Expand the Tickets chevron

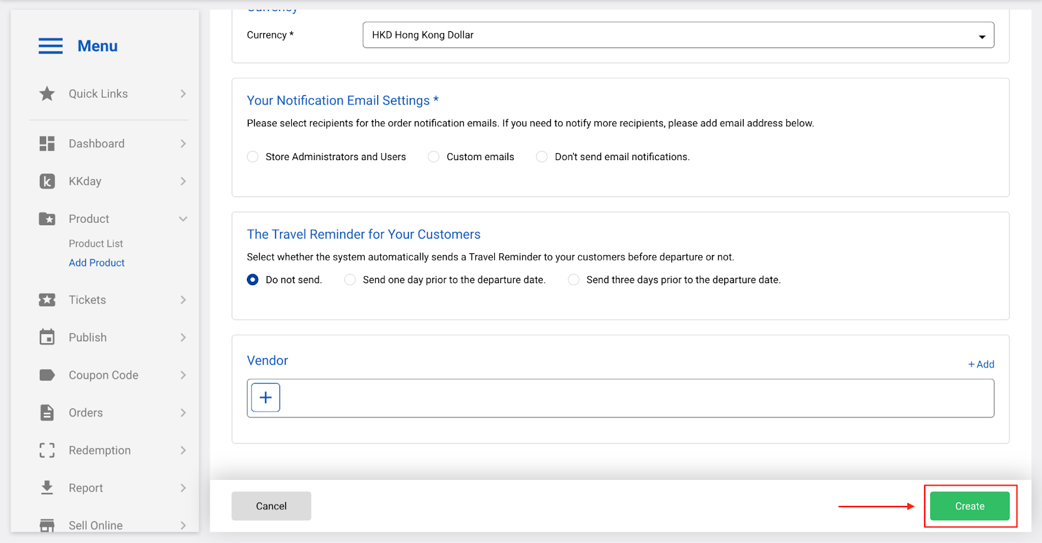click(183, 300)
